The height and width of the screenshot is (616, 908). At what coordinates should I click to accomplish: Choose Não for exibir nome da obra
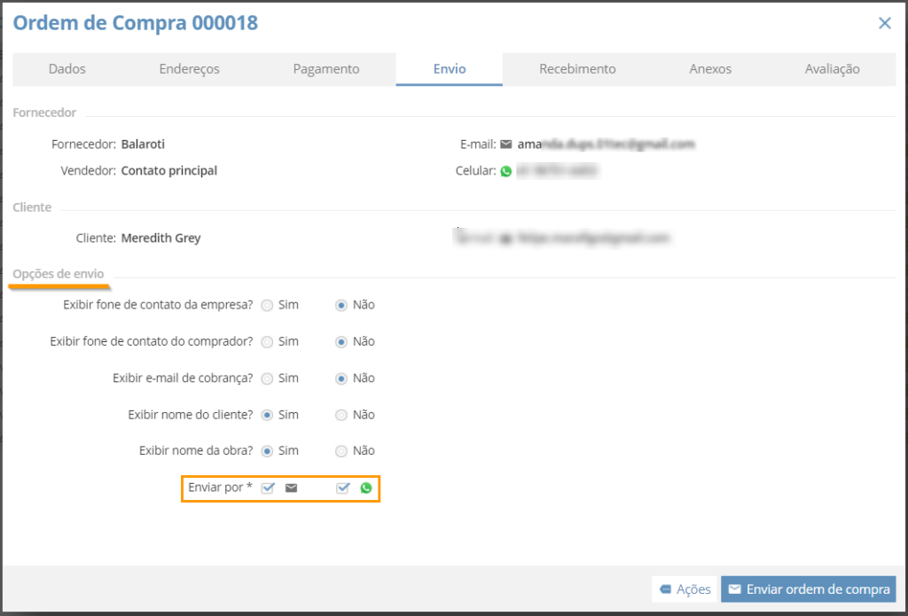click(x=341, y=451)
